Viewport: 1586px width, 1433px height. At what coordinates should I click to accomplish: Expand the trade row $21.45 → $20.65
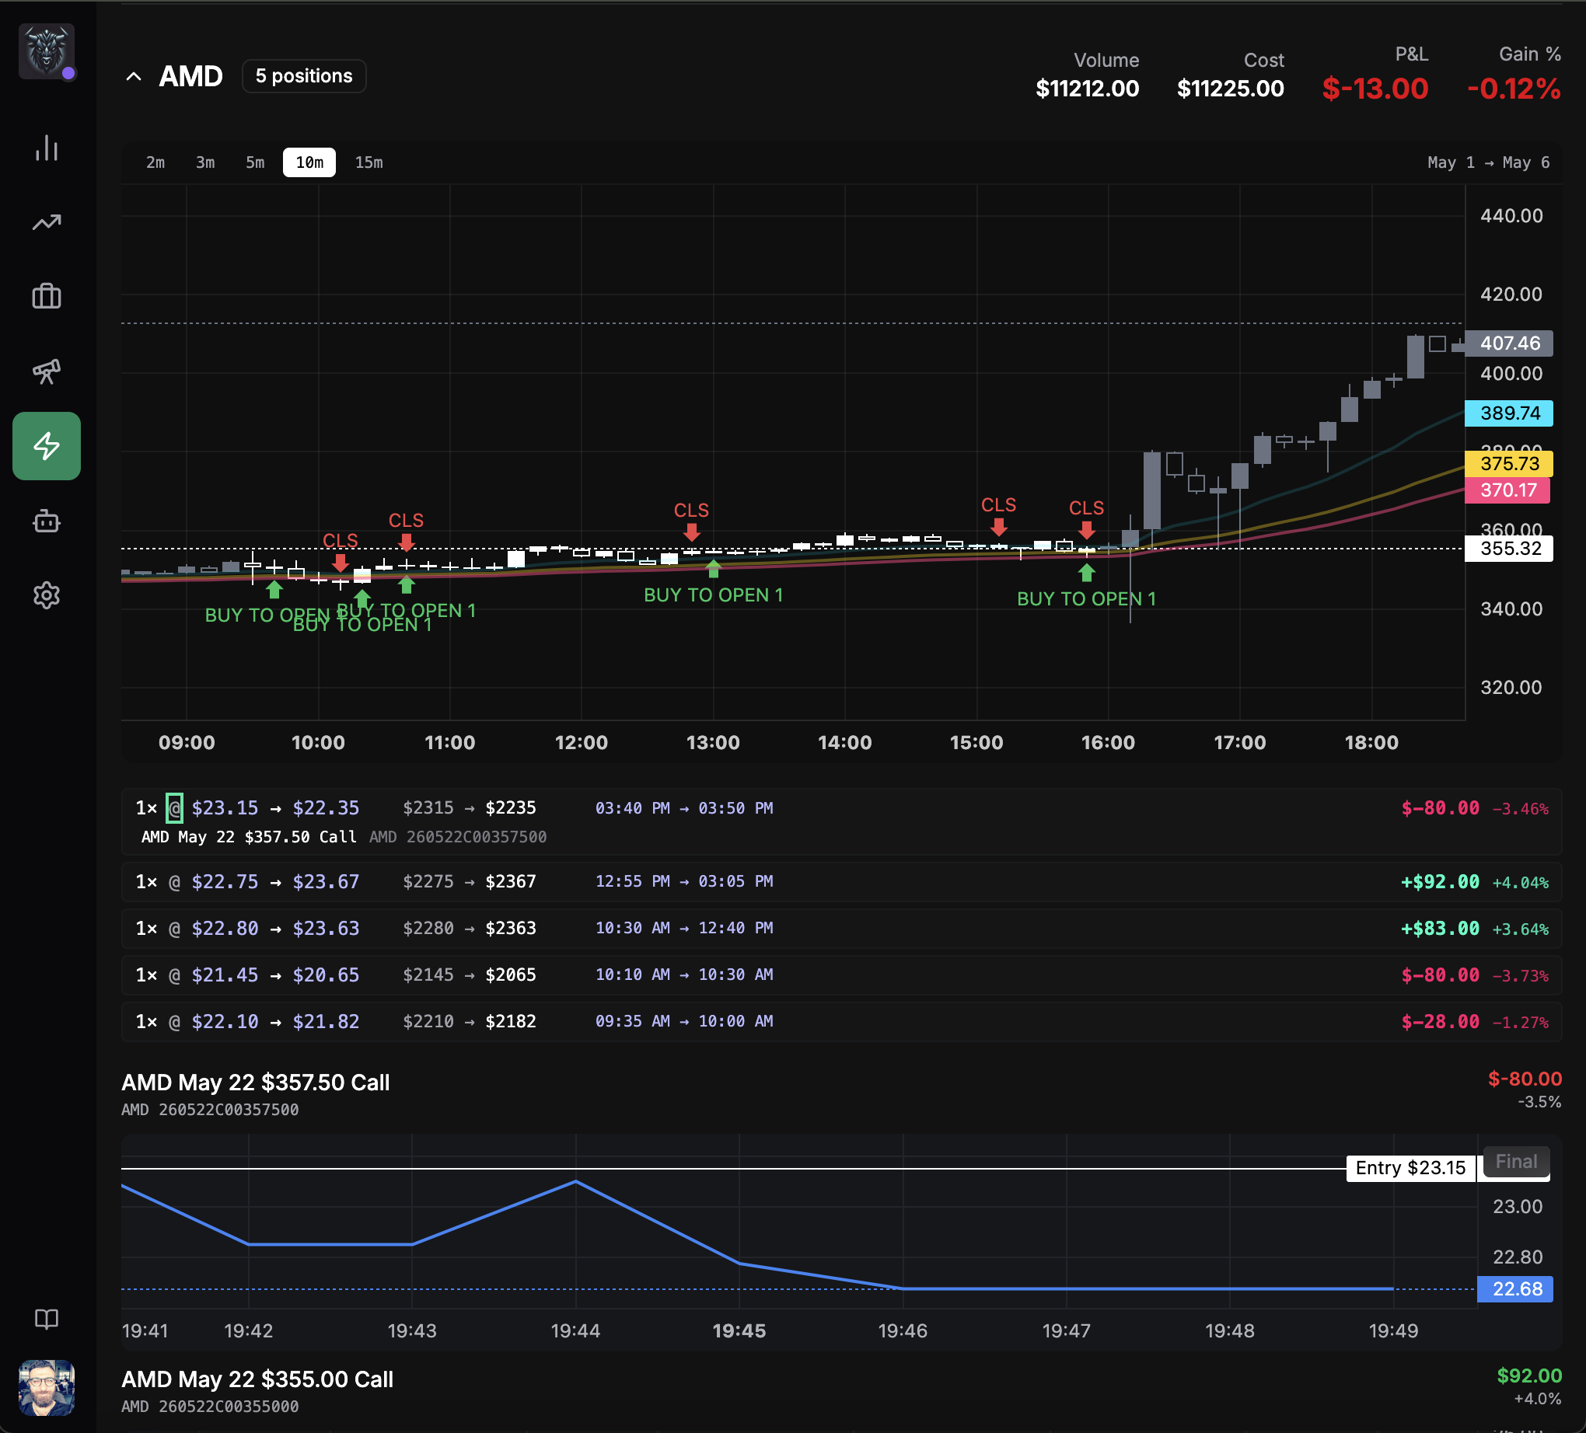842,975
